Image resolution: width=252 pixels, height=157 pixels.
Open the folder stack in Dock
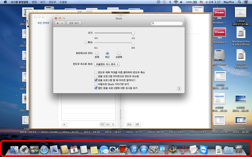click(228, 150)
